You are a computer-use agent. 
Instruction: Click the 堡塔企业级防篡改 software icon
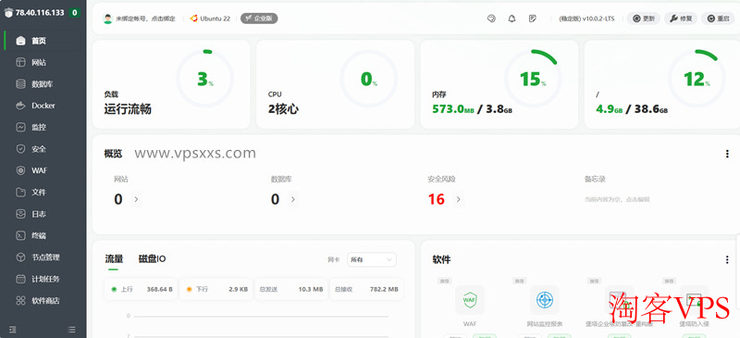619,300
